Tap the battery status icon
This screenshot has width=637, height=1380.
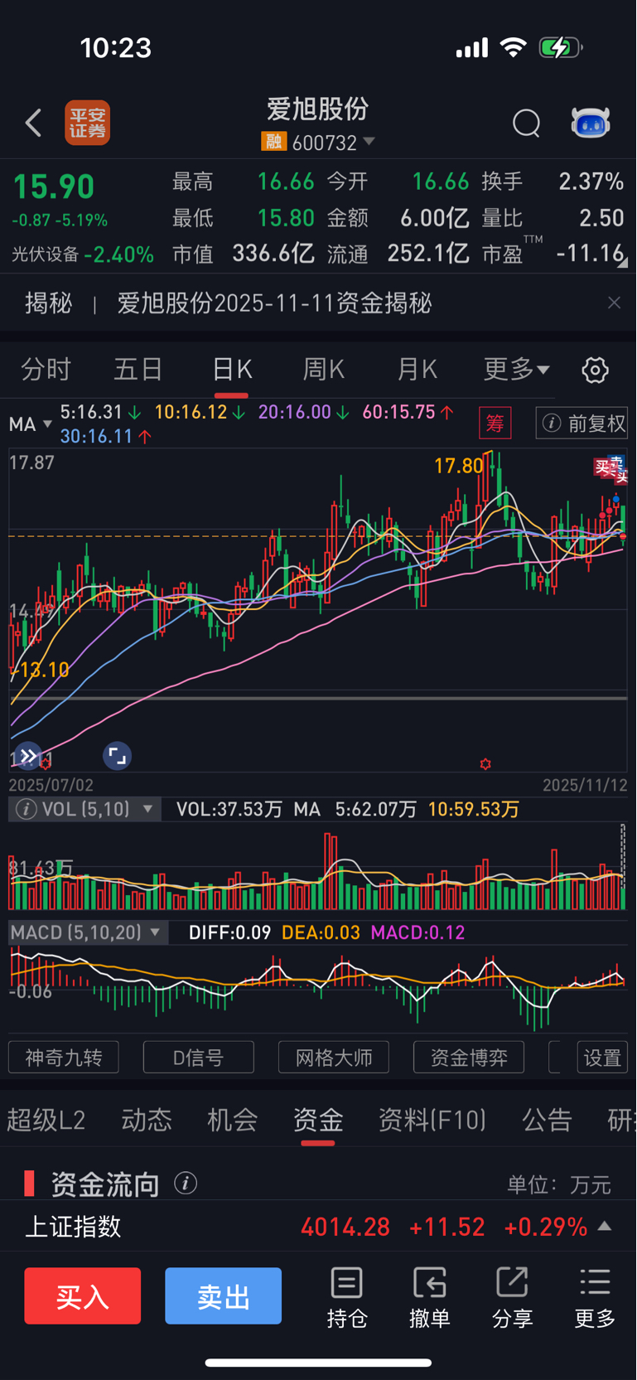point(561,47)
